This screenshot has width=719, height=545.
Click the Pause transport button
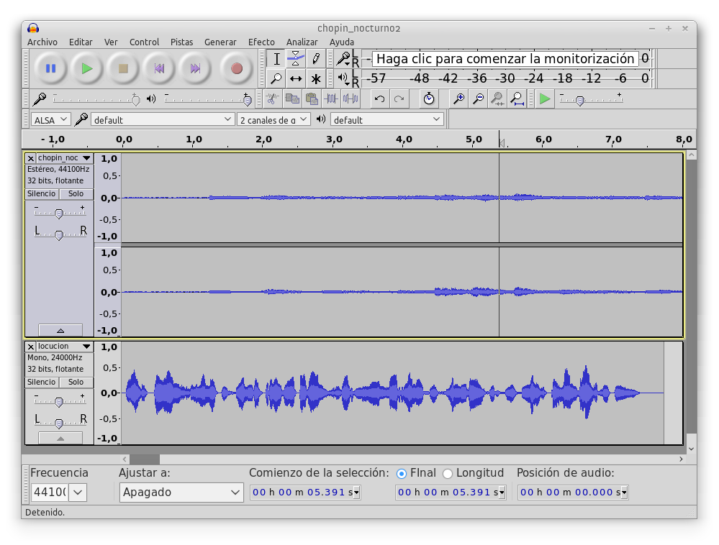[x=50, y=69]
